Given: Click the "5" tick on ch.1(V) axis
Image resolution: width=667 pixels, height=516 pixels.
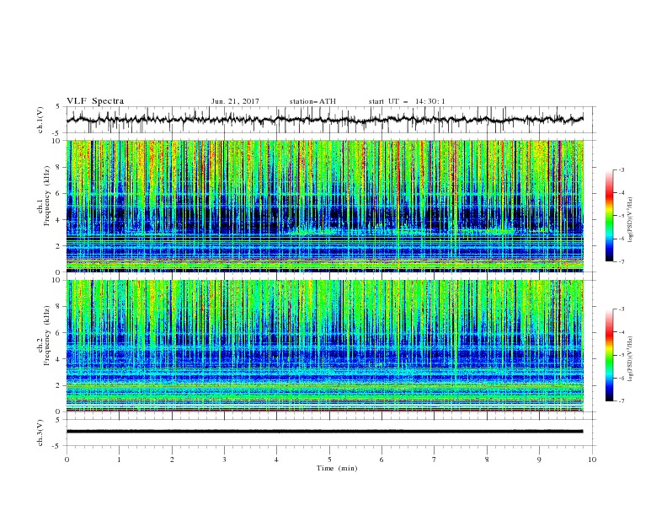Looking at the screenshot, I should 60,107.
